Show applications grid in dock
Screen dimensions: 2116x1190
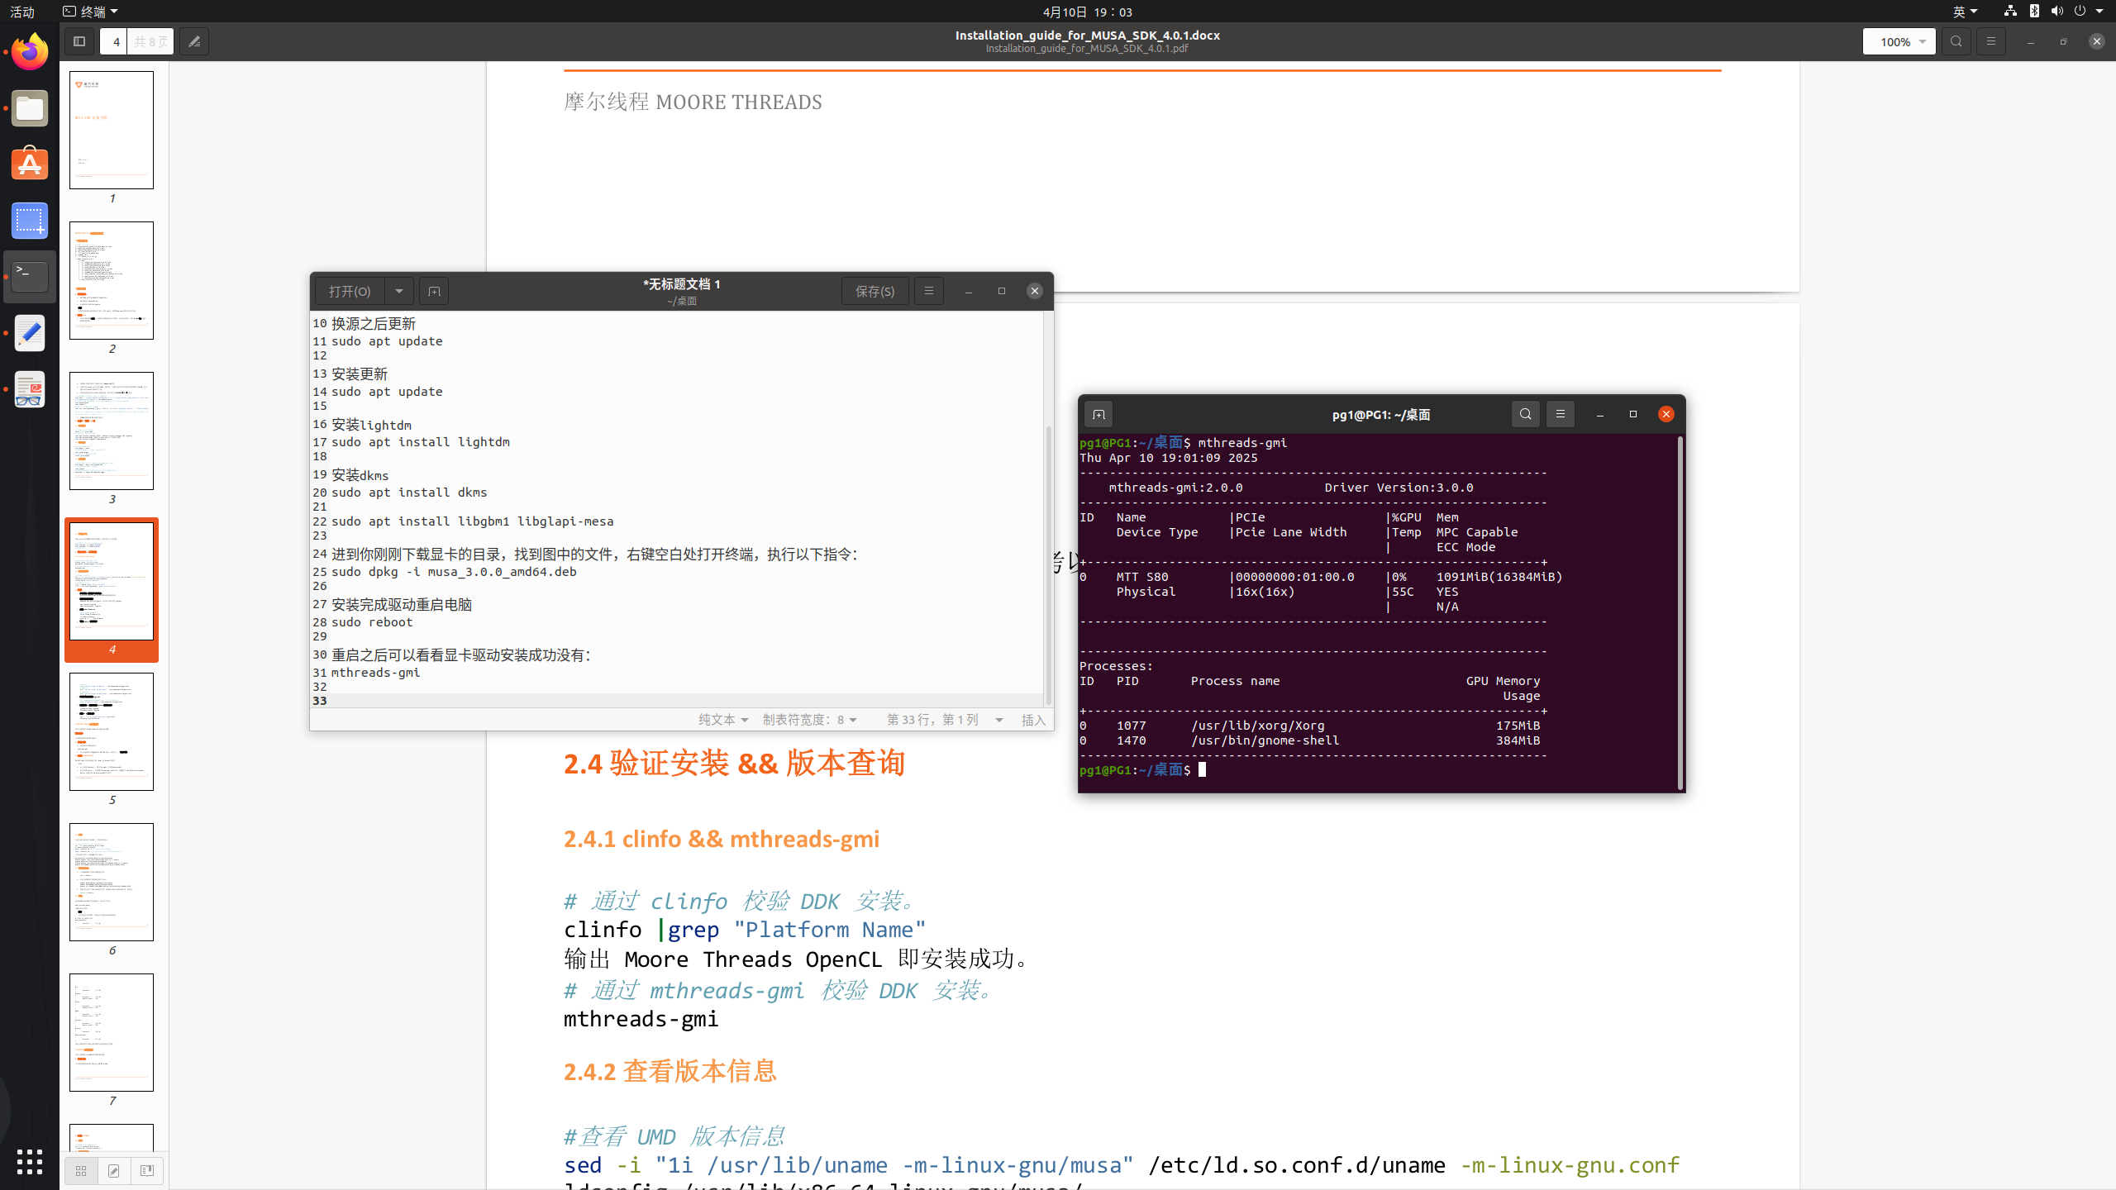(30, 1162)
